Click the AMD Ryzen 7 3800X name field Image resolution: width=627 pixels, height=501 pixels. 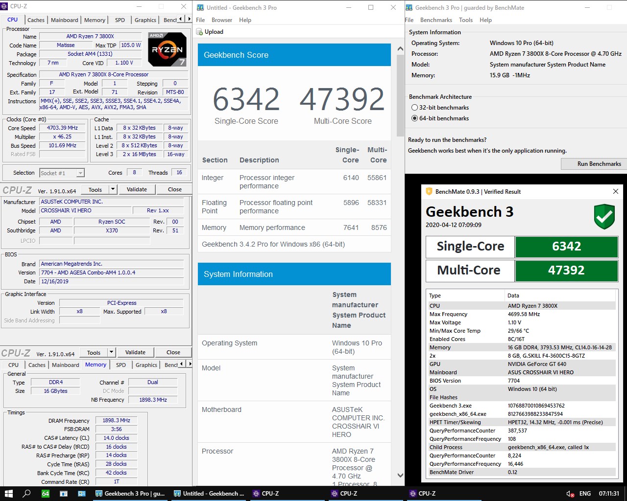pyautogui.click(x=90, y=36)
